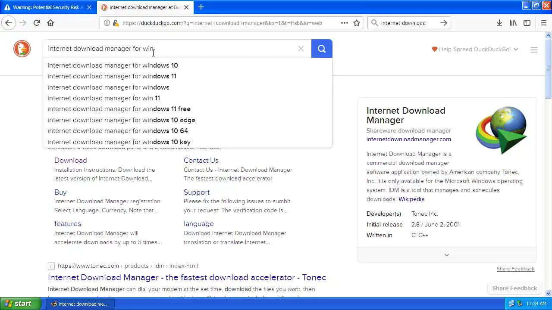
Task: Open the language sitelink
Action: coord(199,224)
